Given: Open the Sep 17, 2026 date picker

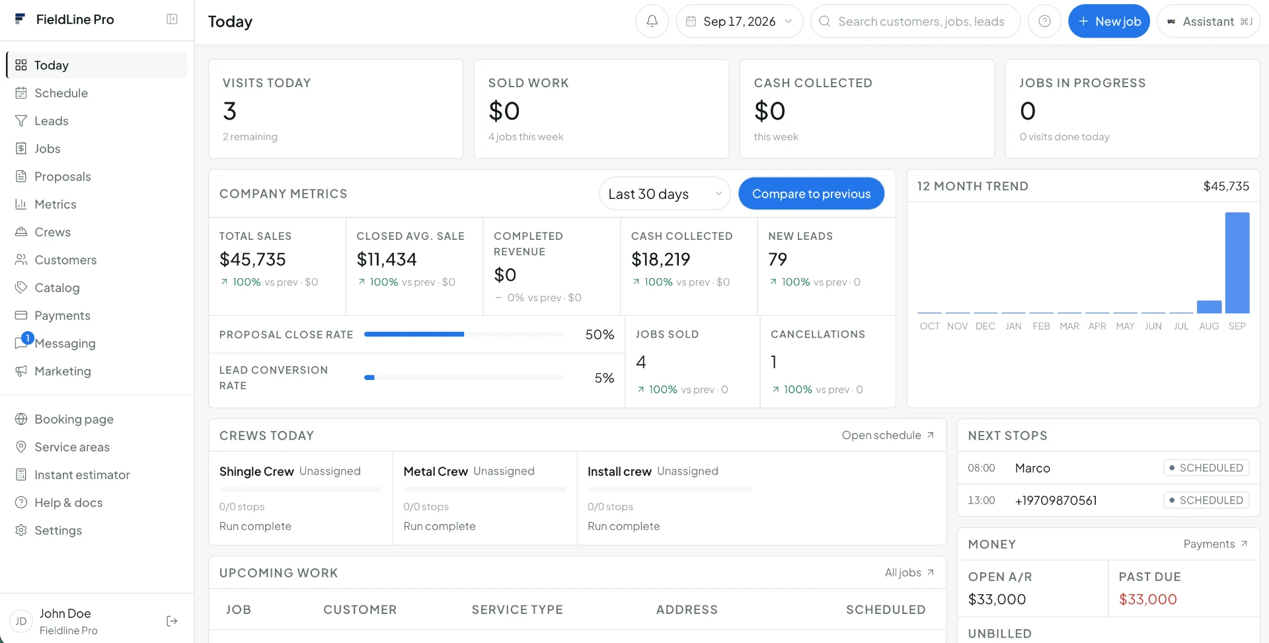Looking at the screenshot, I should click(x=739, y=21).
